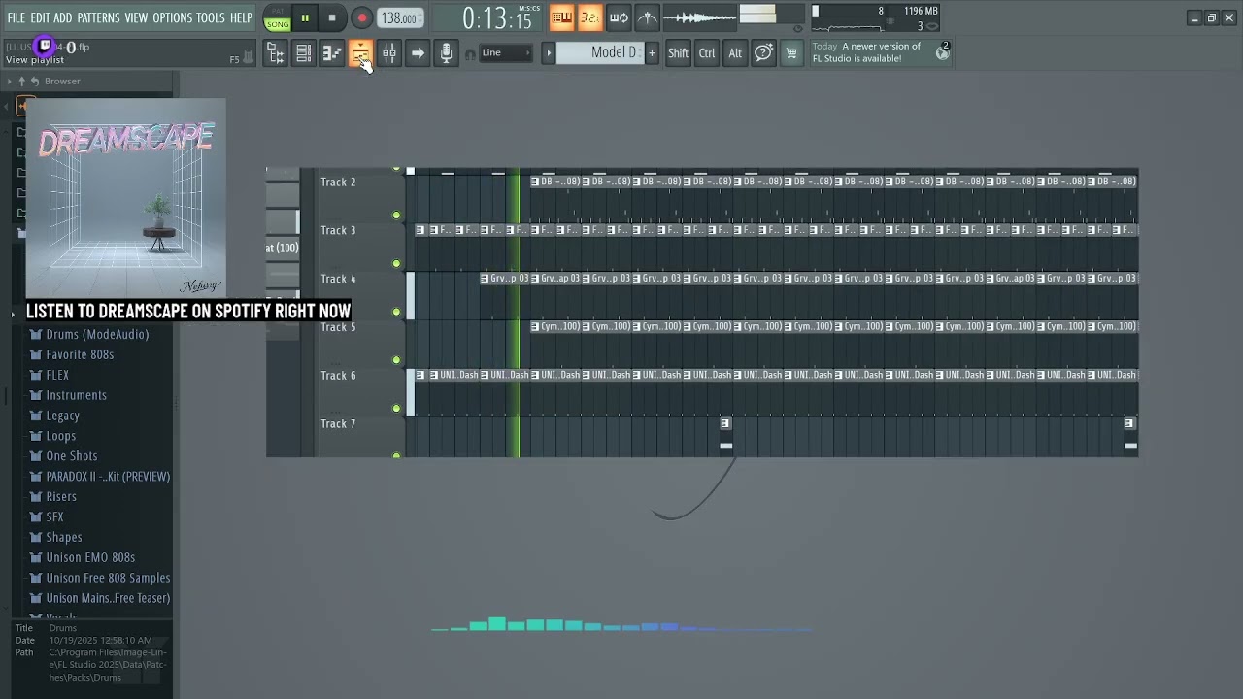This screenshot has width=1243, height=699.
Task: Click the Shift modifier button
Action: tap(678, 53)
